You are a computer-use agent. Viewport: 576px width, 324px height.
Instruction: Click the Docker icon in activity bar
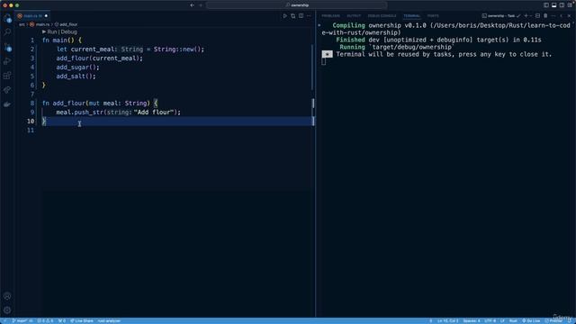pyautogui.click(x=7, y=104)
